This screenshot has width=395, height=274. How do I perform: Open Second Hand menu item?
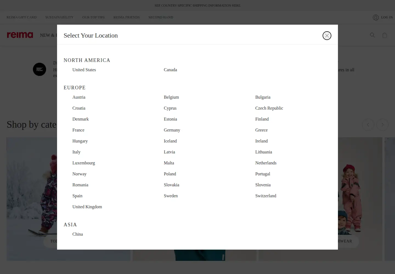[x=161, y=17]
